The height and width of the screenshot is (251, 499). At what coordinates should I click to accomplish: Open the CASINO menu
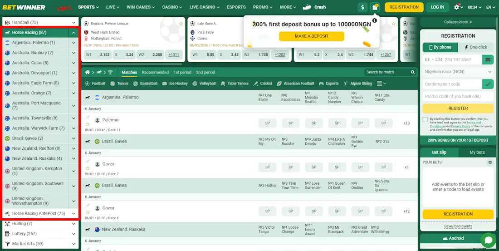pyautogui.click(x=172, y=7)
